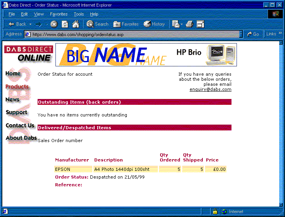This screenshot has width=285, height=217.
Task: Open the Help menu
Action: 94,14
